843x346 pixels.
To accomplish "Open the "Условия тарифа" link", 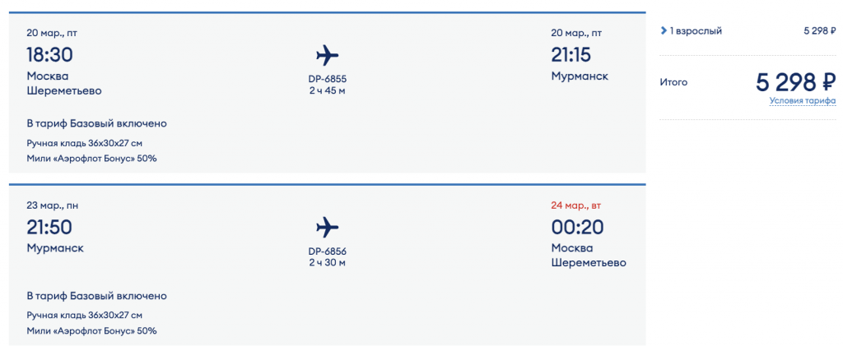I will 802,101.
